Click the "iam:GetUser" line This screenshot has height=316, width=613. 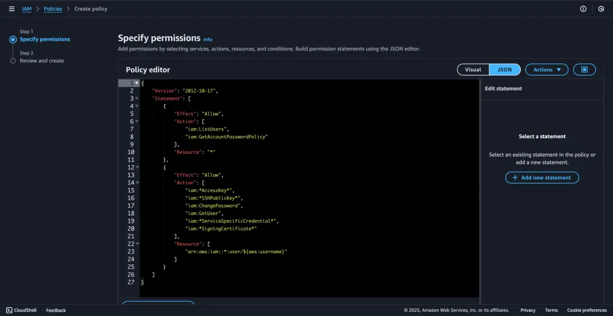pyautogui.click(x=205, y=214)
